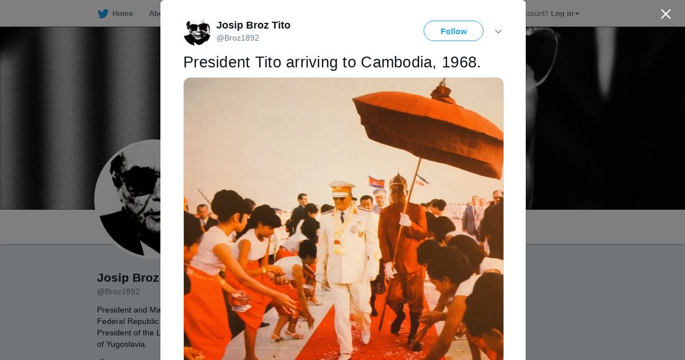Click the small avatar in the tweet header
The image size is (685, 360).
click(197, 31)
